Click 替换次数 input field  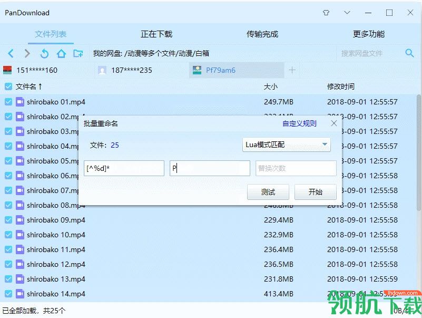pyautogui.click(x=296, y=168)
